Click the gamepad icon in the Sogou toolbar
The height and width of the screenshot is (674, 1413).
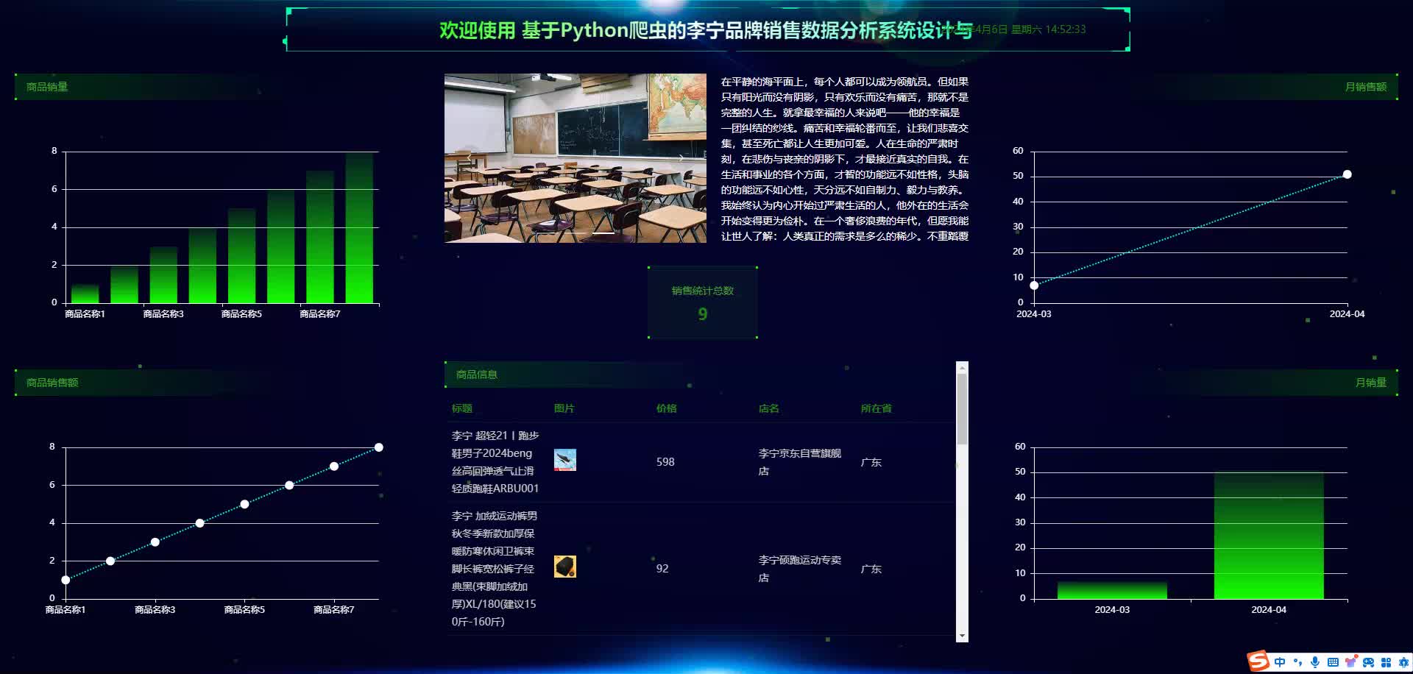[1368, 662]
